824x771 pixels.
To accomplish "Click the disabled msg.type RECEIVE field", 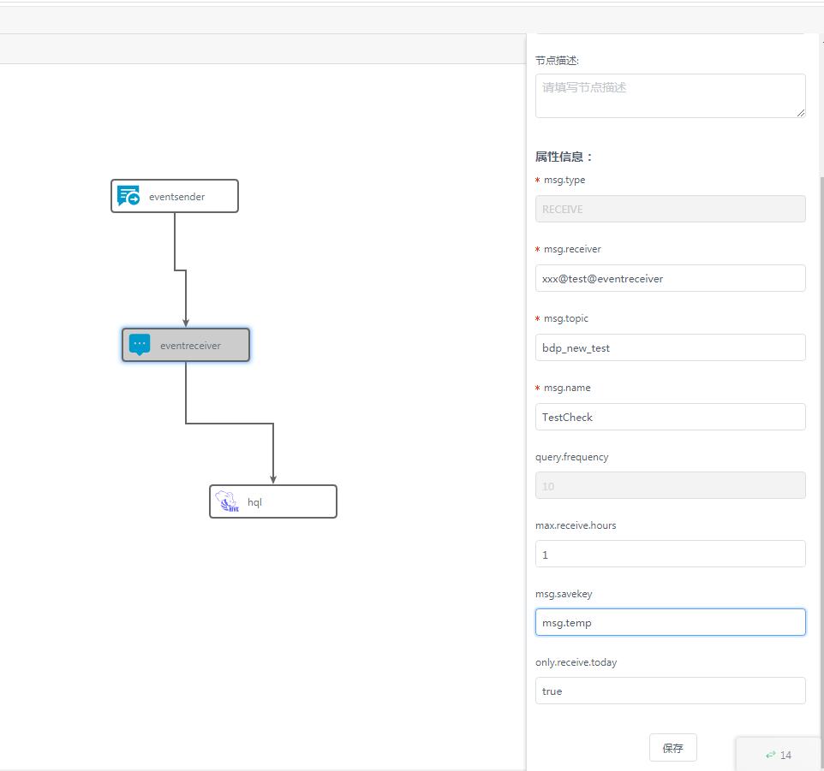I will pos(670,209).
